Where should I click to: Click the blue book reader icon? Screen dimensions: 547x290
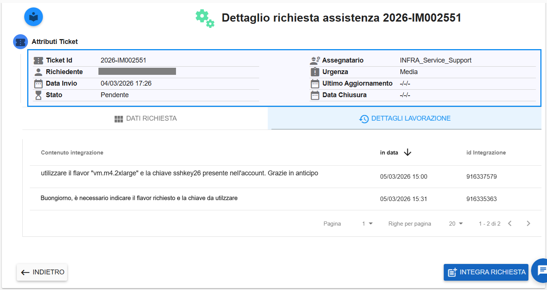(34, 17)
